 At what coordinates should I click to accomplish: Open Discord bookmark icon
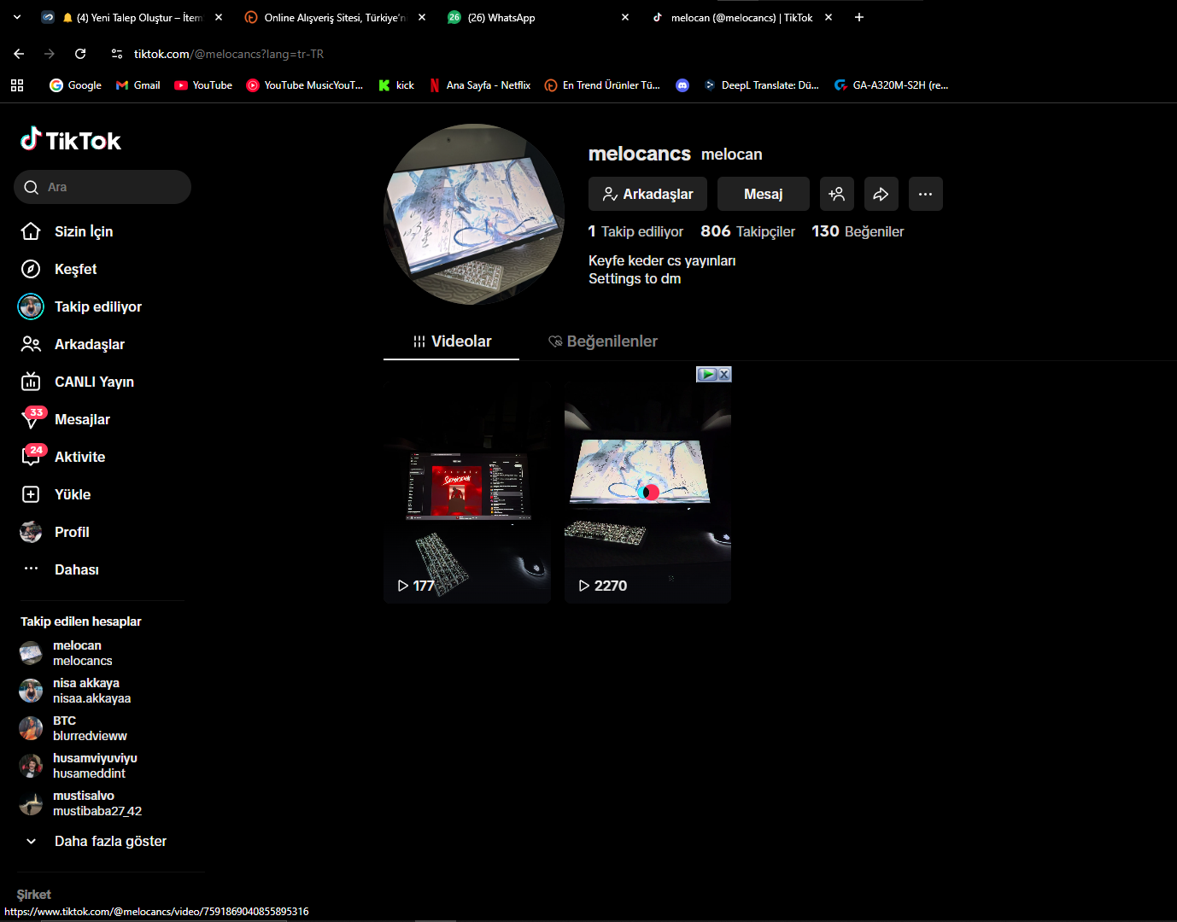pos(682,85)
